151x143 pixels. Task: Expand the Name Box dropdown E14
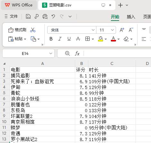click(x=51, y=53)
